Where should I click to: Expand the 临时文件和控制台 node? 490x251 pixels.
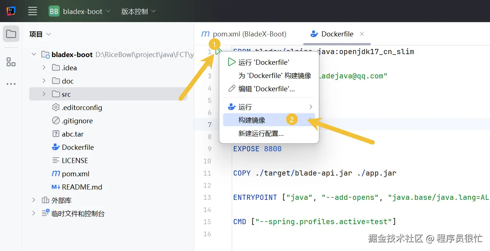[34, 213]
